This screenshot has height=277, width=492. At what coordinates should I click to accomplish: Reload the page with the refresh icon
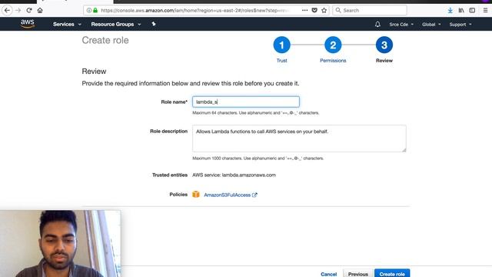29,10
